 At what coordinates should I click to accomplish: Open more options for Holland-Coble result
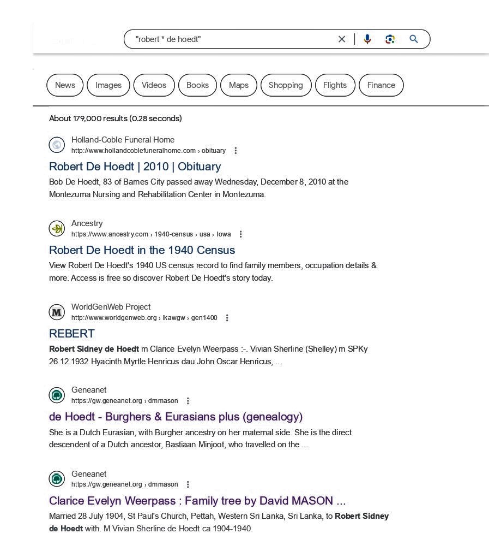click(x=236, y=151)
